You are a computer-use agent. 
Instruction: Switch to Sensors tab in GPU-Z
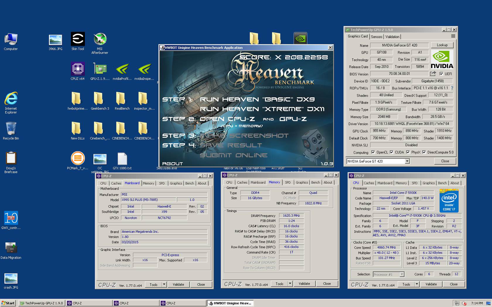coord(377,37)
